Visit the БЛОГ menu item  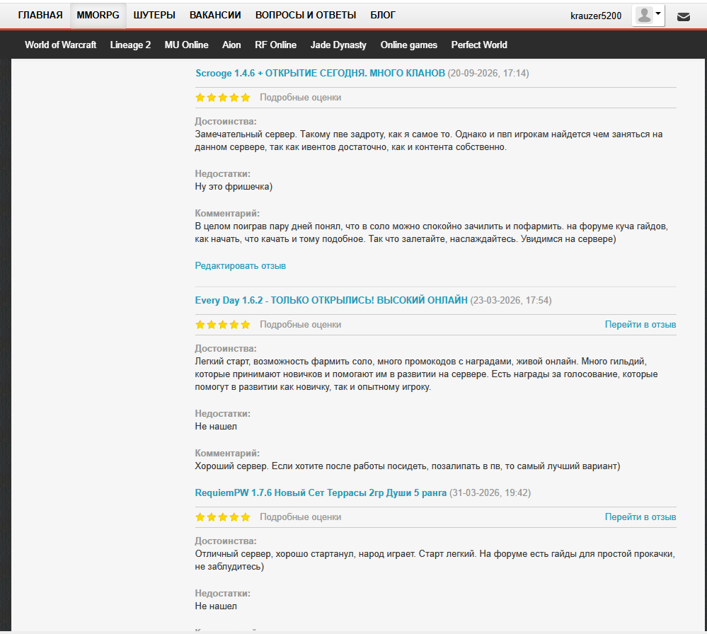tap(383, 16)
